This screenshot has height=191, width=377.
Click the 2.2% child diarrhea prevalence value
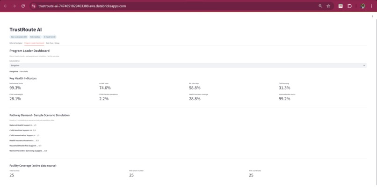104,99
